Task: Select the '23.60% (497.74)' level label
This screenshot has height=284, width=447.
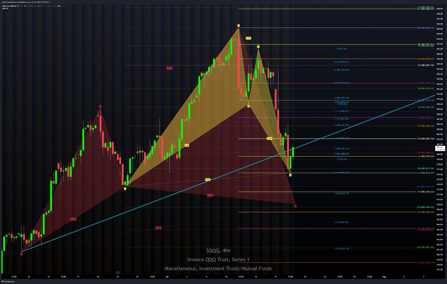Action: (427, 65)
